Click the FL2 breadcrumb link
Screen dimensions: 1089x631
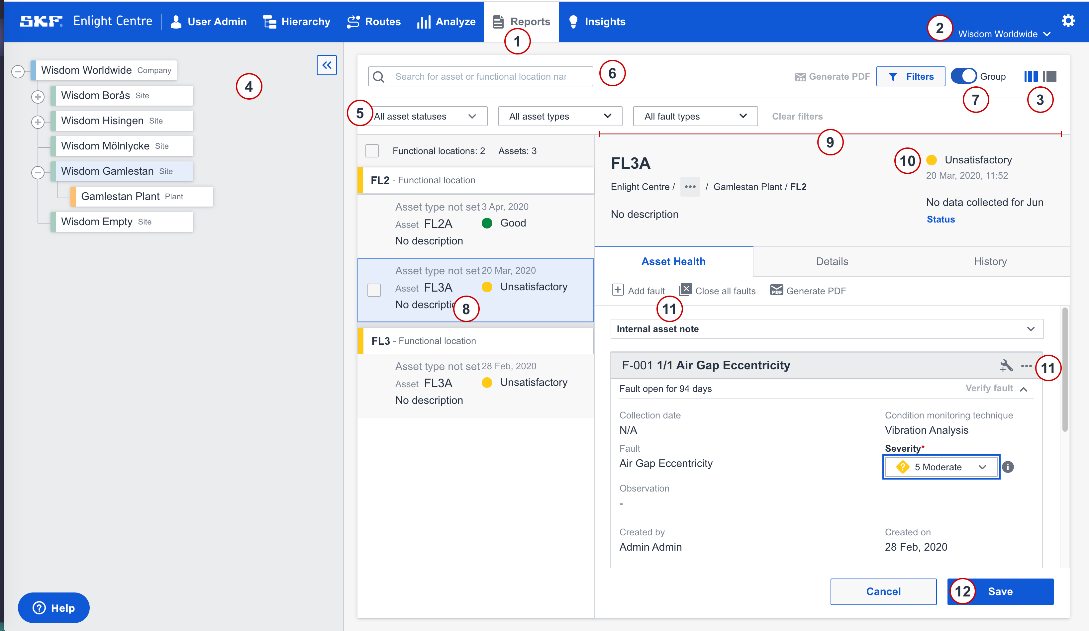click(x=798, y=187)
